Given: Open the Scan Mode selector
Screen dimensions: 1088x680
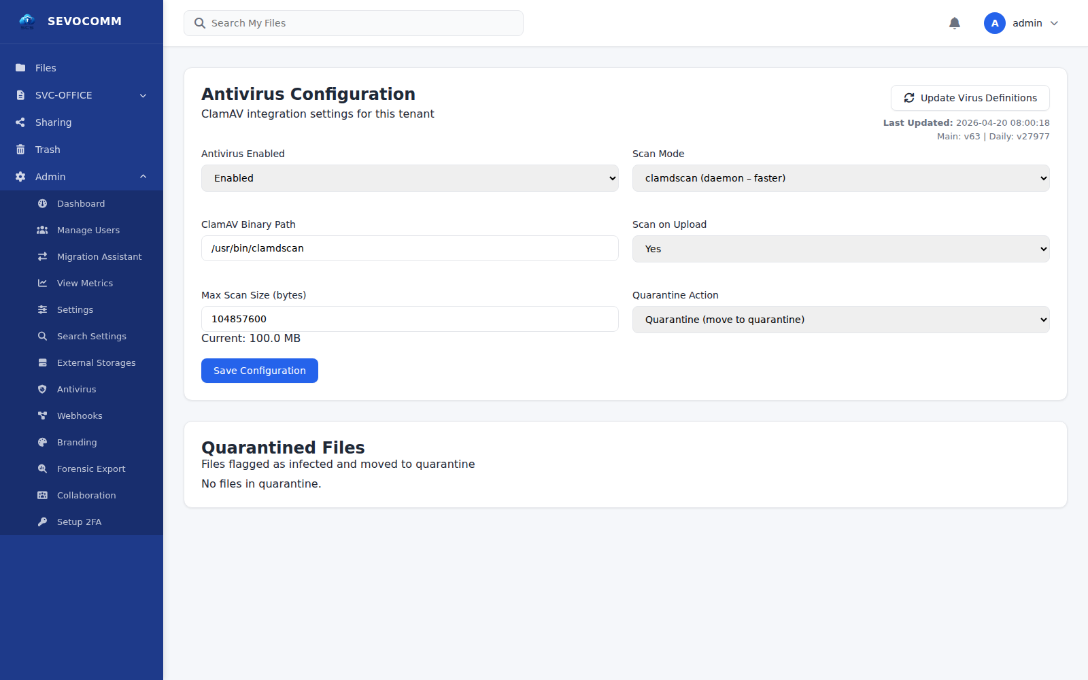Looking at the screenshot, I should [x=840, y=177].
